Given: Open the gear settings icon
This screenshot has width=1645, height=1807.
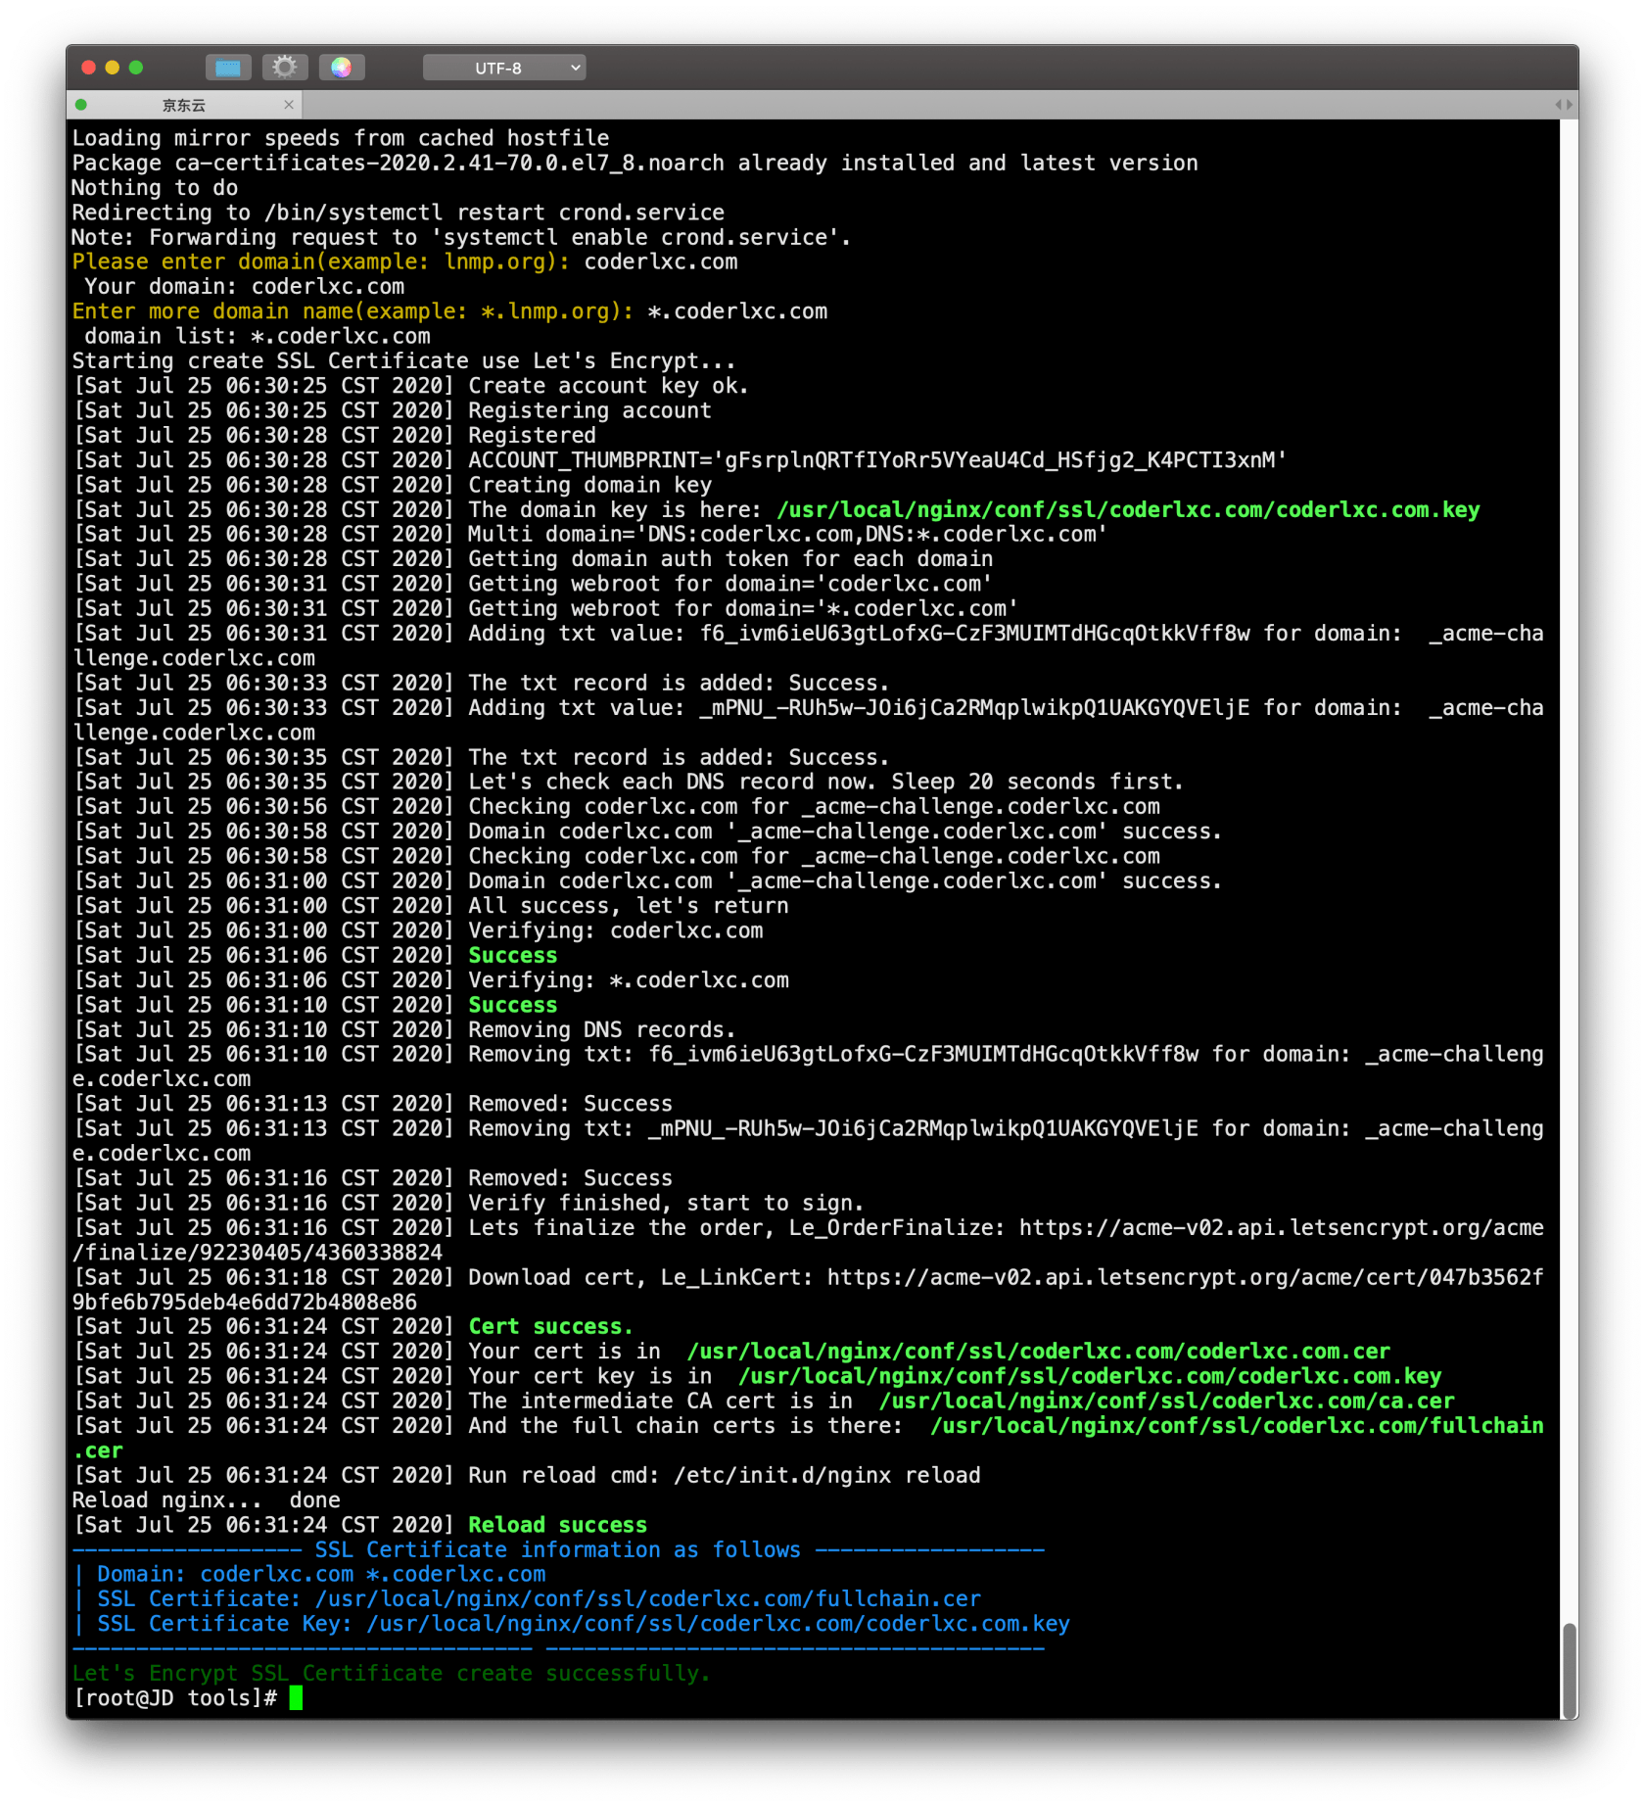Looking at the screenshot, I should click(285, 68).
